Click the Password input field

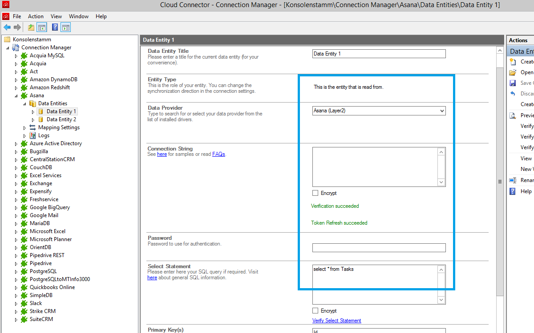coord(379,248)
